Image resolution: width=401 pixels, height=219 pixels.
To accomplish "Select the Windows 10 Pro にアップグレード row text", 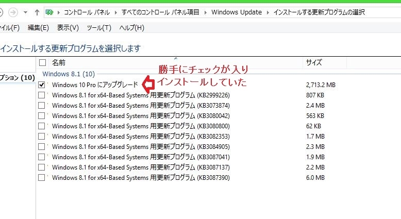I will click(95, 85).
